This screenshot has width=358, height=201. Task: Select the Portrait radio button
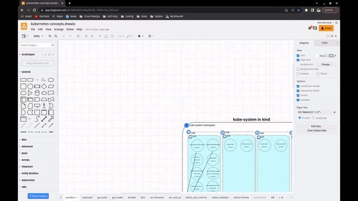pos(300,118)
